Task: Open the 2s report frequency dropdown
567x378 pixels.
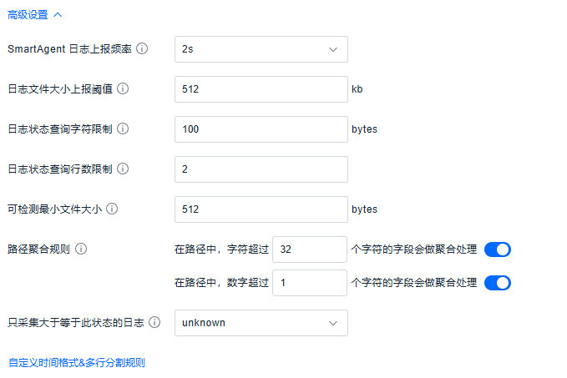Action: point(261,49)
